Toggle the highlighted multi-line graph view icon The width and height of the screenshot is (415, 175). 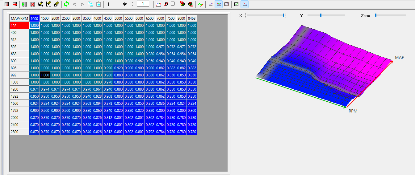point(219,4)
